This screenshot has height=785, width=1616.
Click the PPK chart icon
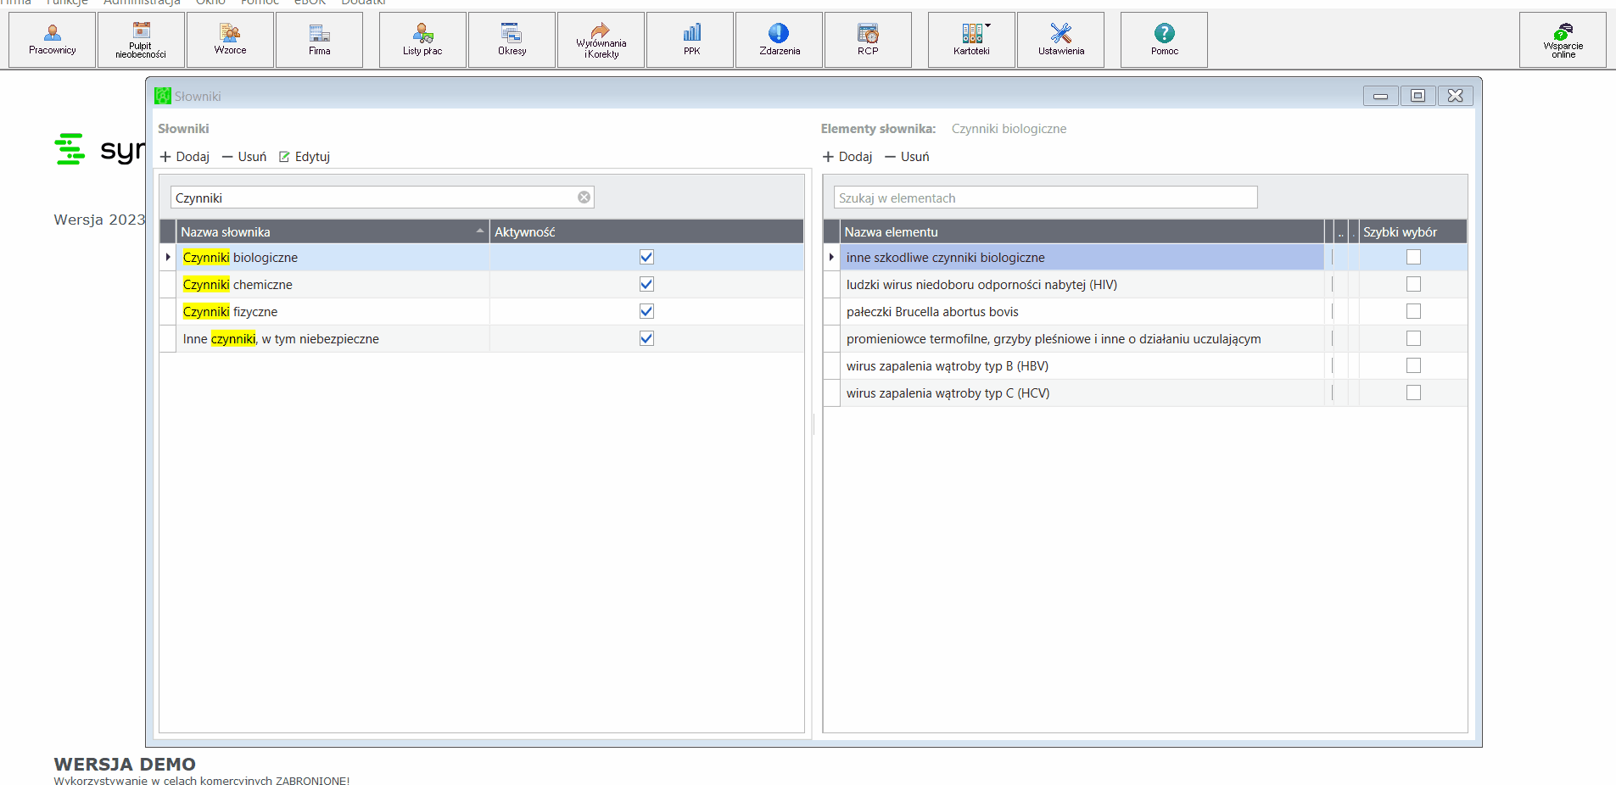[692, 33]
